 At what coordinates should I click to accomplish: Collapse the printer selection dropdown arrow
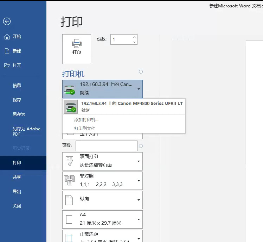click(x=139, y=89)
